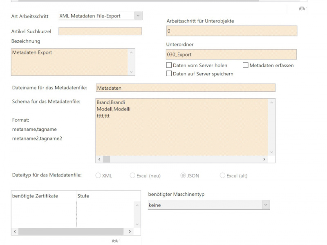Click the Dateiname für das Metadatenfile field
Screen dimensions: 327x245
[185, 88]
